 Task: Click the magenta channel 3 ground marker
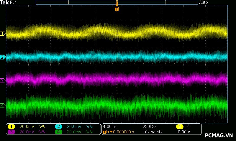[3, 81]
